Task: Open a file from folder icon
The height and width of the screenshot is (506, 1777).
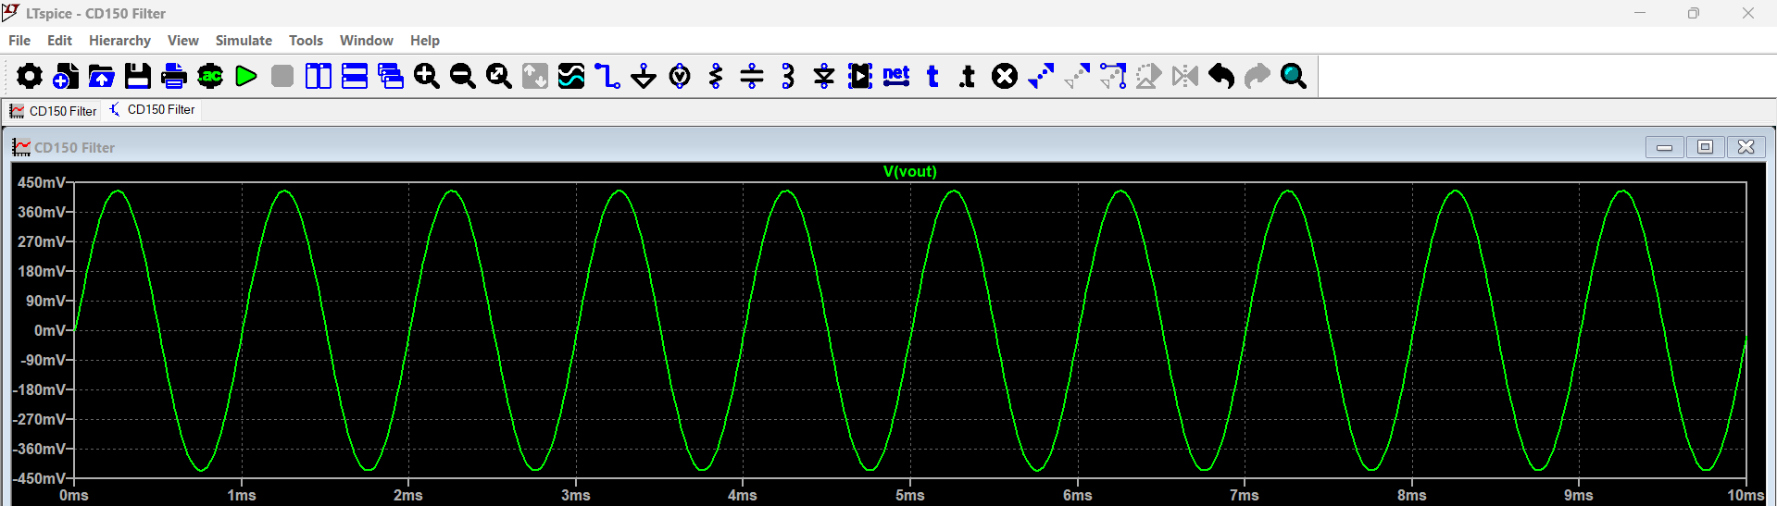Action: (102, 76)
